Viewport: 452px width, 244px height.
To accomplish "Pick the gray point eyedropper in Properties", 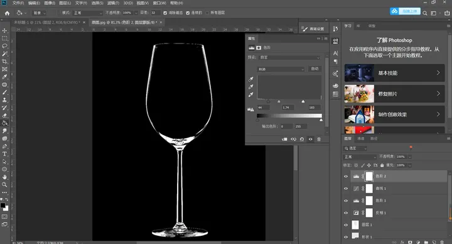I will click(x=250, y=87).
